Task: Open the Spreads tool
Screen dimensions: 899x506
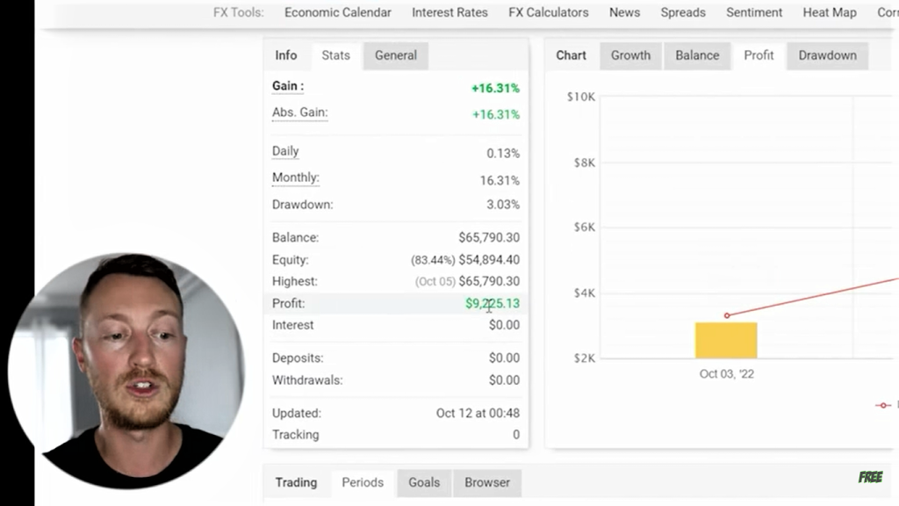Action: pos(683,12)
